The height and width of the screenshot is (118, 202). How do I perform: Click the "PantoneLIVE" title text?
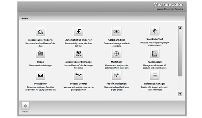[155, 62]
